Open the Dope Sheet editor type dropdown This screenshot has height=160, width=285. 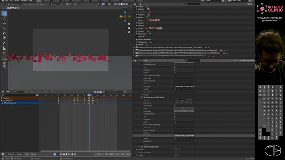coord(4,92)
